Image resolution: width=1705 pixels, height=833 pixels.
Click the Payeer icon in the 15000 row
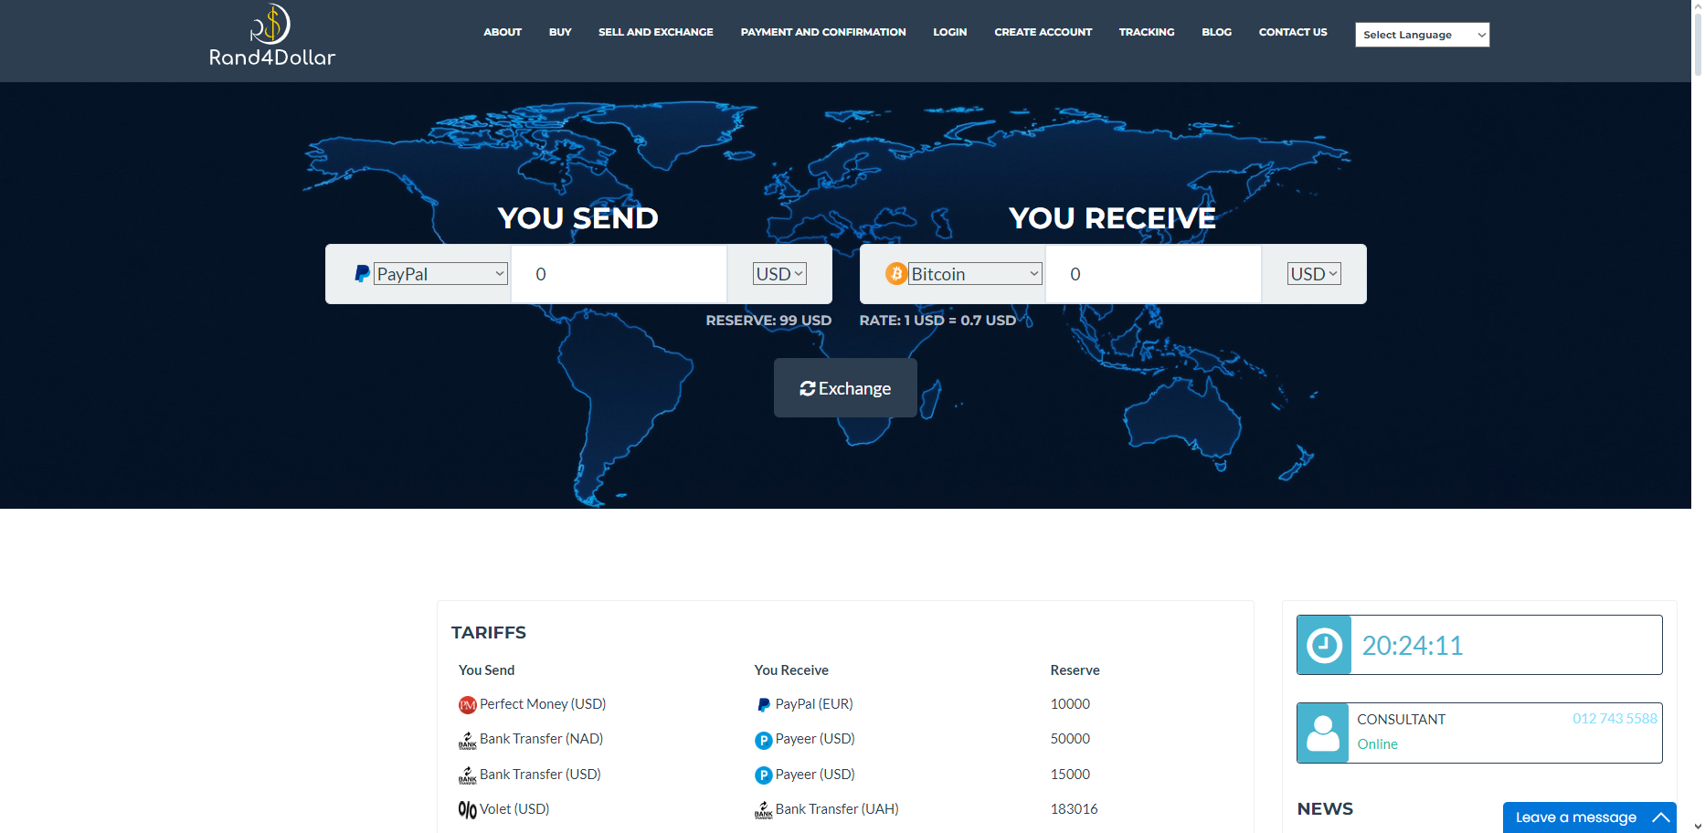click(764, 775)
